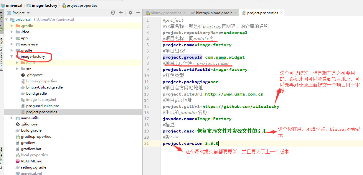
Task: Collapse the universal root project node
Action: click(x=6, y=20)
